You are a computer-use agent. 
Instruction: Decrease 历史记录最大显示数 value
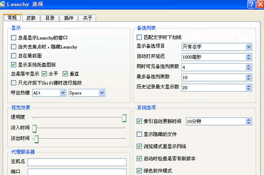click(x=249, y=89)
